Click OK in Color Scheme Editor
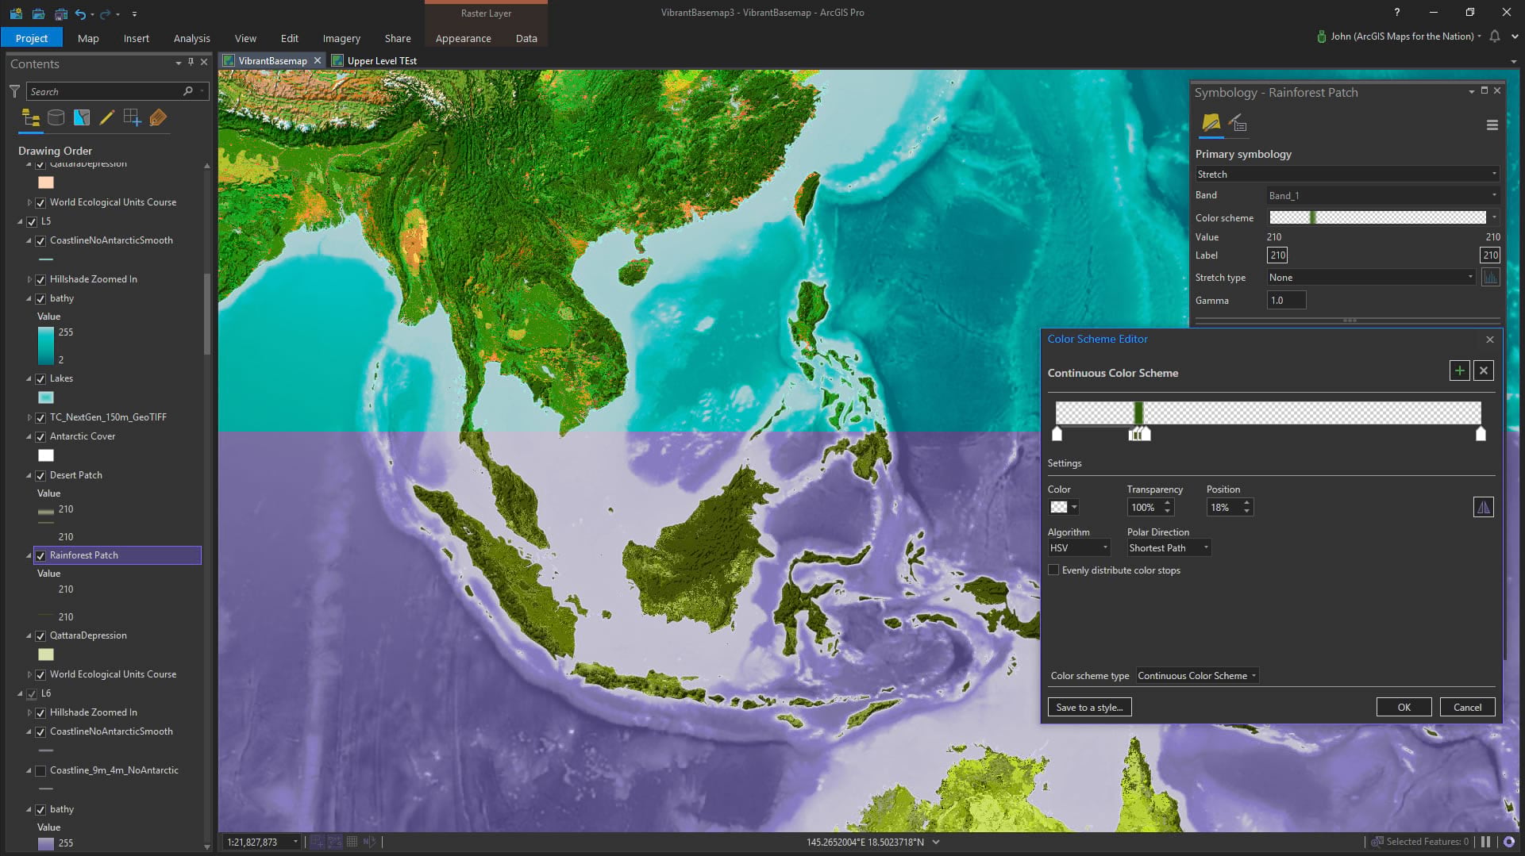The height and width of the screenshot is (856, 1525). [x=1404, y=708]
